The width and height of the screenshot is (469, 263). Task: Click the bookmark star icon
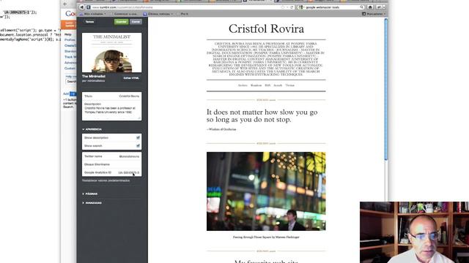pyautogui.click(x=283, y=7)
